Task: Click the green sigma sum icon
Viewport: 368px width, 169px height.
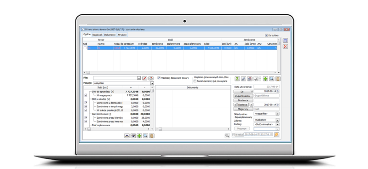Action: [x=237, y=79]
